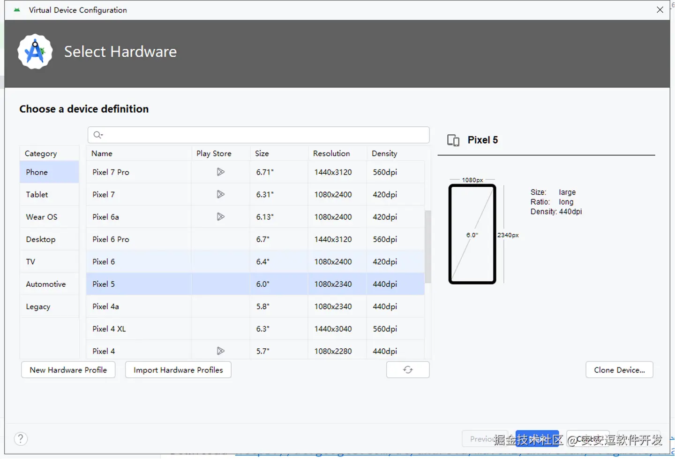This screenshot has height=459, width=675.
Task: Click the 6.71" size cell
Action: coord(279,172)
